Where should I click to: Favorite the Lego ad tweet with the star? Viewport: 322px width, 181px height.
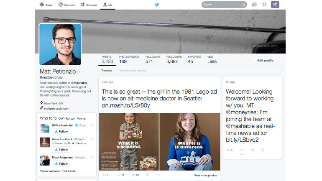[x=133, y=175]
